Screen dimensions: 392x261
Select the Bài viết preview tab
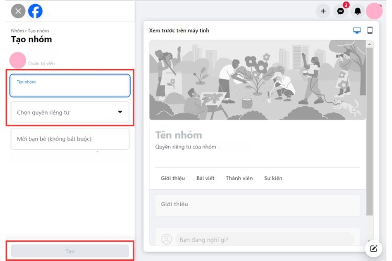pyautogui.click(x=205, y=179)
